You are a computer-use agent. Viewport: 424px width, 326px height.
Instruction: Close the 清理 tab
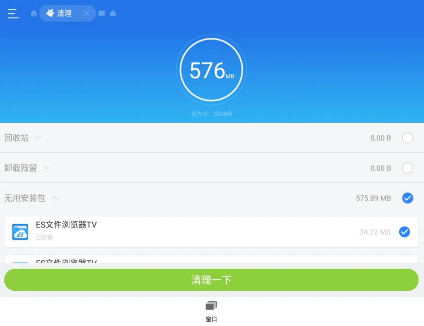pyautogui.click(x=86, y=13)
